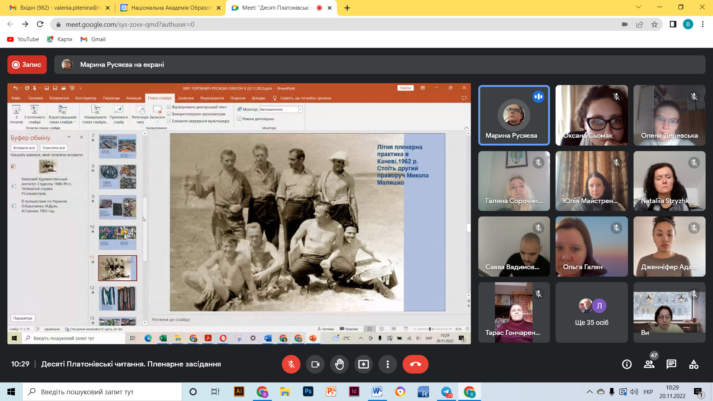
Task: Select Марина Русяєва video tile
Action: click(514, 115)
